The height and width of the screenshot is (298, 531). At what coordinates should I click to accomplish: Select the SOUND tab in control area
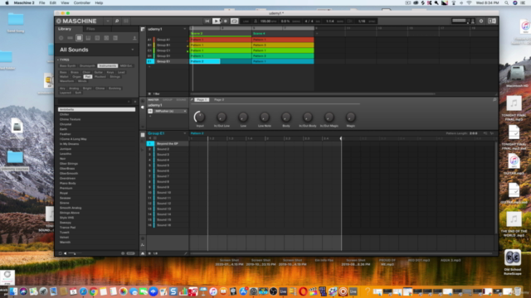click(181, 99)
